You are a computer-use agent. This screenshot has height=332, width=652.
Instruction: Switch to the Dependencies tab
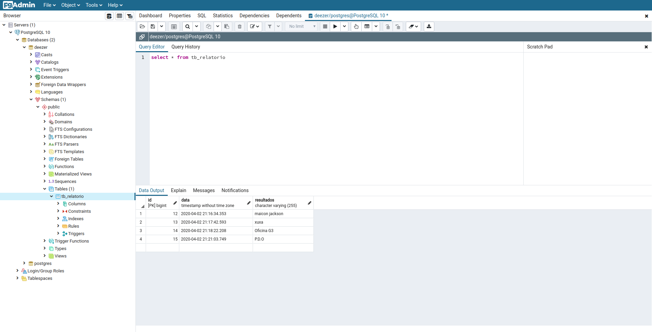[254, 16]
